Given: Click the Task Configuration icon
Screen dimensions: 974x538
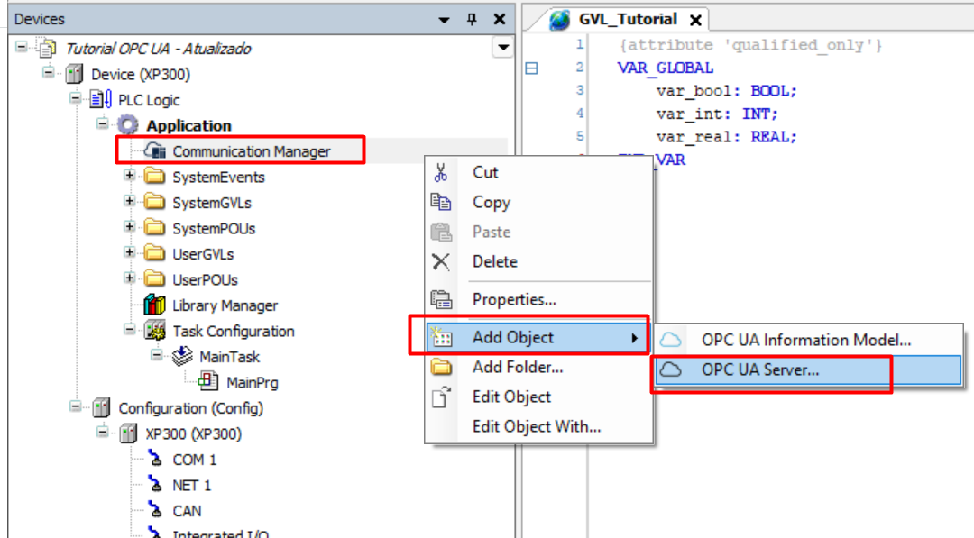Looking at the screenshot, I should [155, 332].
